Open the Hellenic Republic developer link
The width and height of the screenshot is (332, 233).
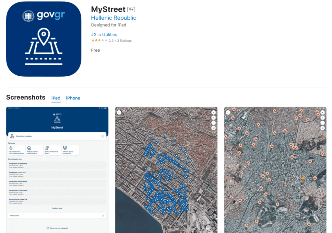pos(113,18)
